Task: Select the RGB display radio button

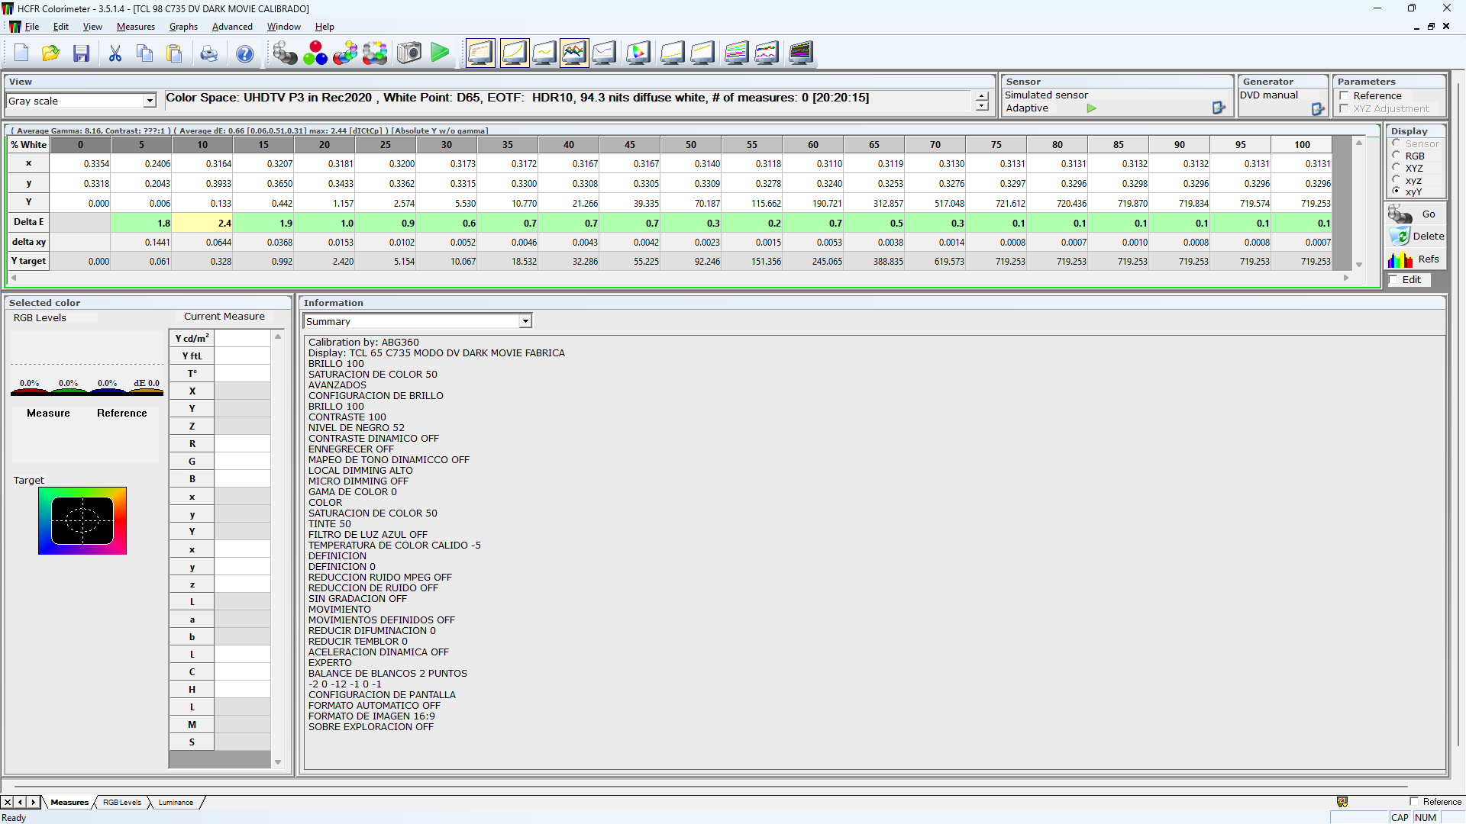Action: (x=1397, y=156)
